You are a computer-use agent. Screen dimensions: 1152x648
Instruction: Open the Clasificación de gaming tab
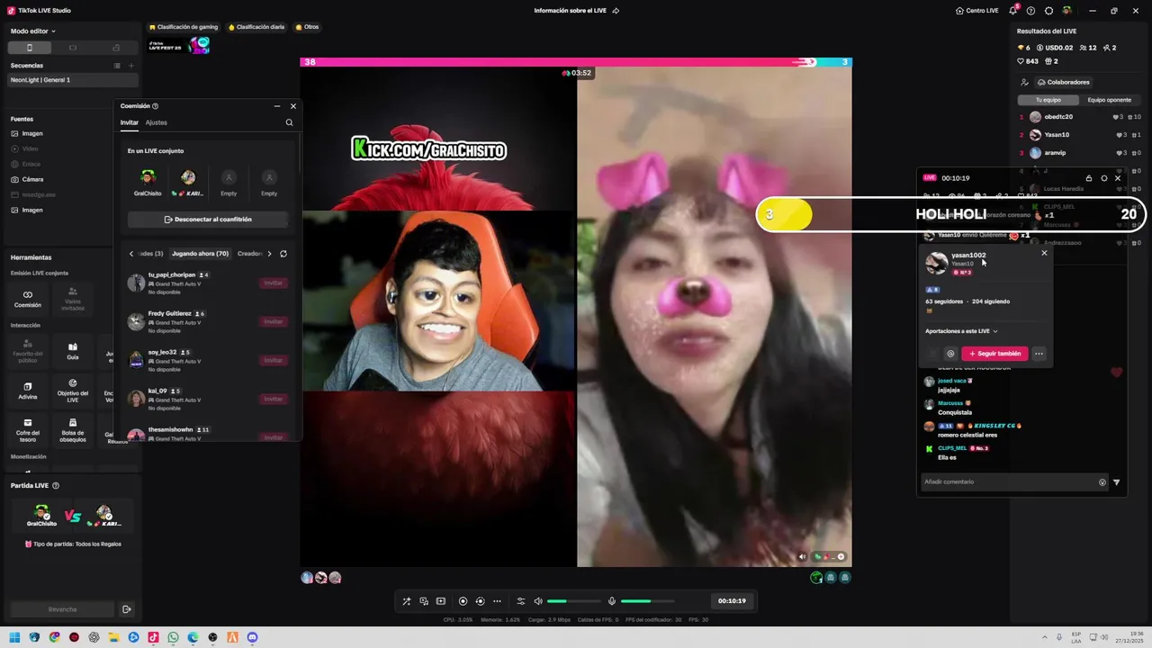pyautogui.click(x=184, y=27)
